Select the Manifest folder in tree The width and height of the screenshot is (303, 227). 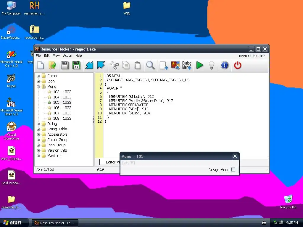pos(54,155)
